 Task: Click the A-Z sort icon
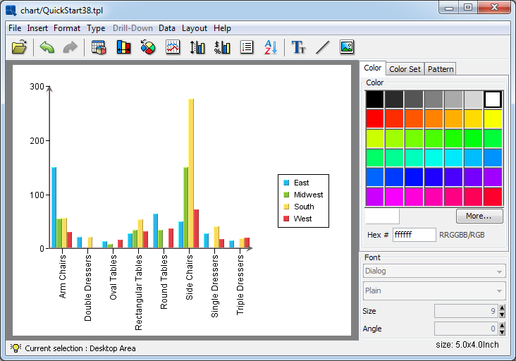(x=271, y=47)
